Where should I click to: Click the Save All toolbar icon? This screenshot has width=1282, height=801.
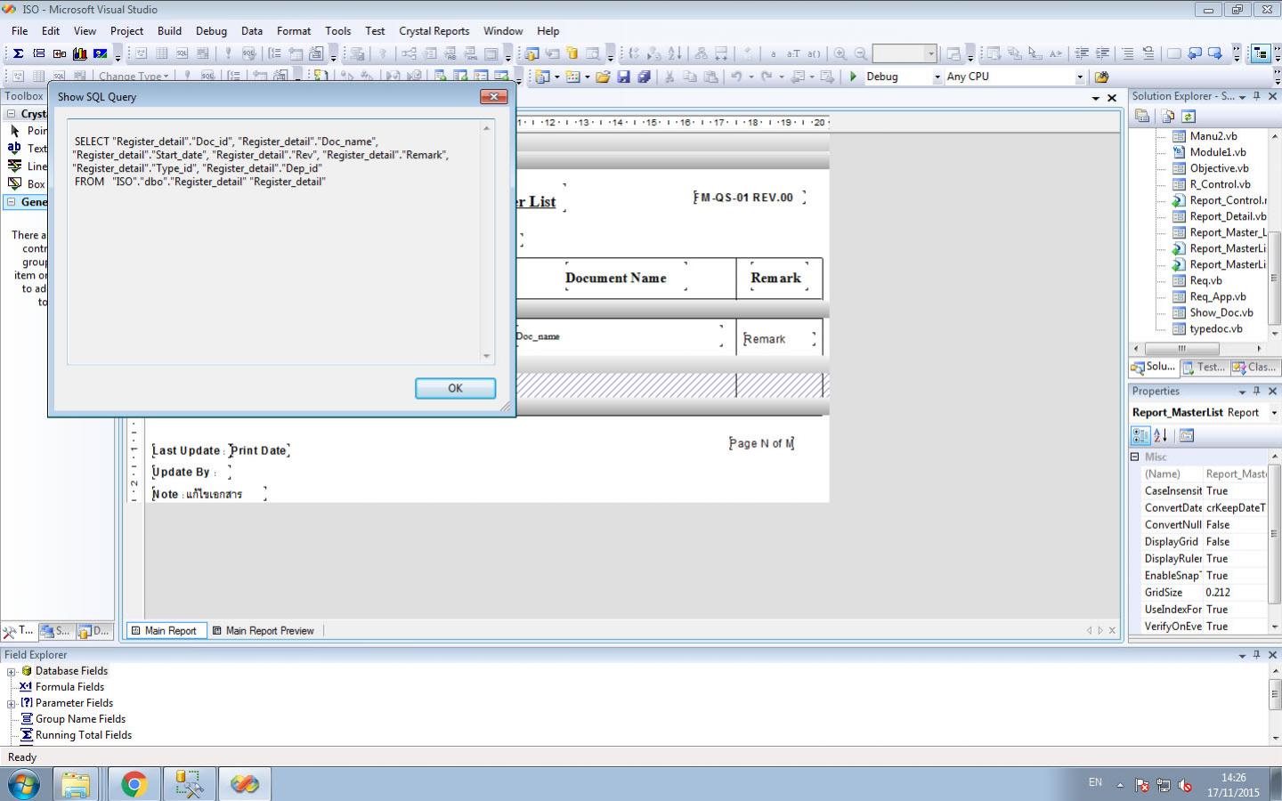(x=644, y=77)
